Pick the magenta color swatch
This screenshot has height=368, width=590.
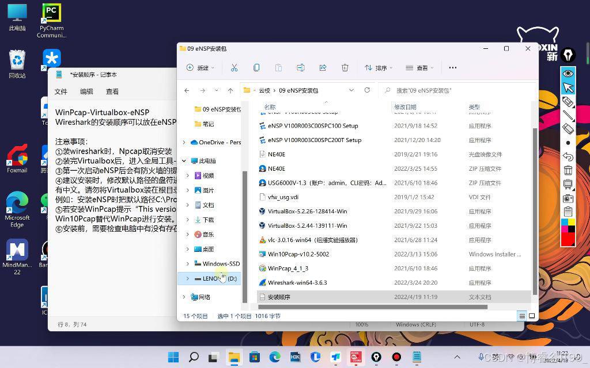pyautogui.click(x=565, y=229)
